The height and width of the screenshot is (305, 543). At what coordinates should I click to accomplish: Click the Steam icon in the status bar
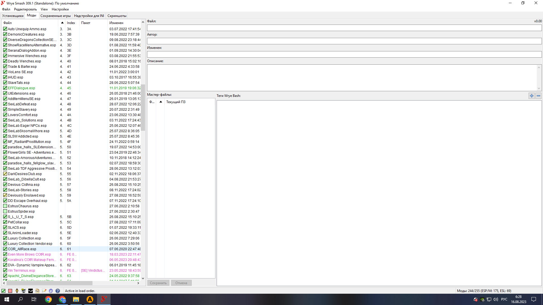point(31,291)
